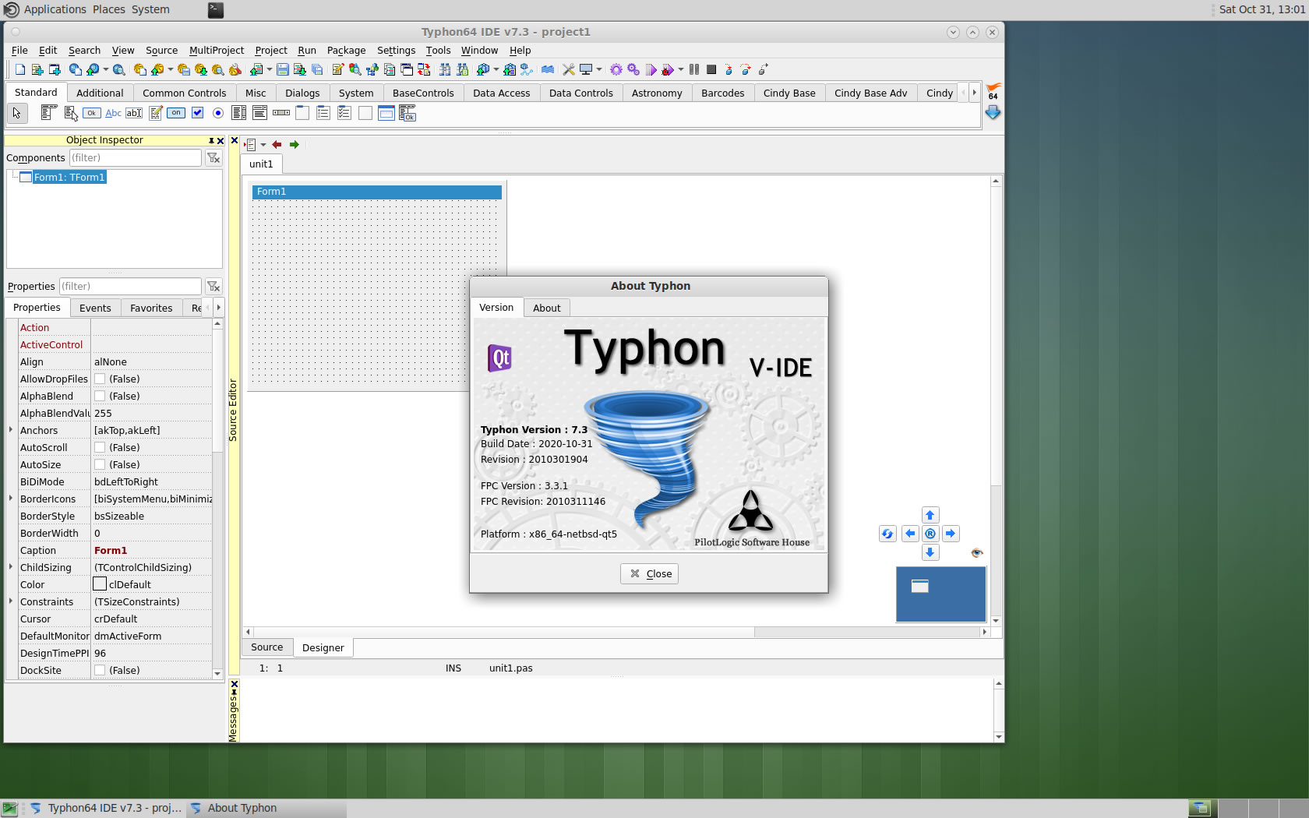Select the TGroupBox component icon
This screenshot has width=1309, height=818.
(302, 113)
